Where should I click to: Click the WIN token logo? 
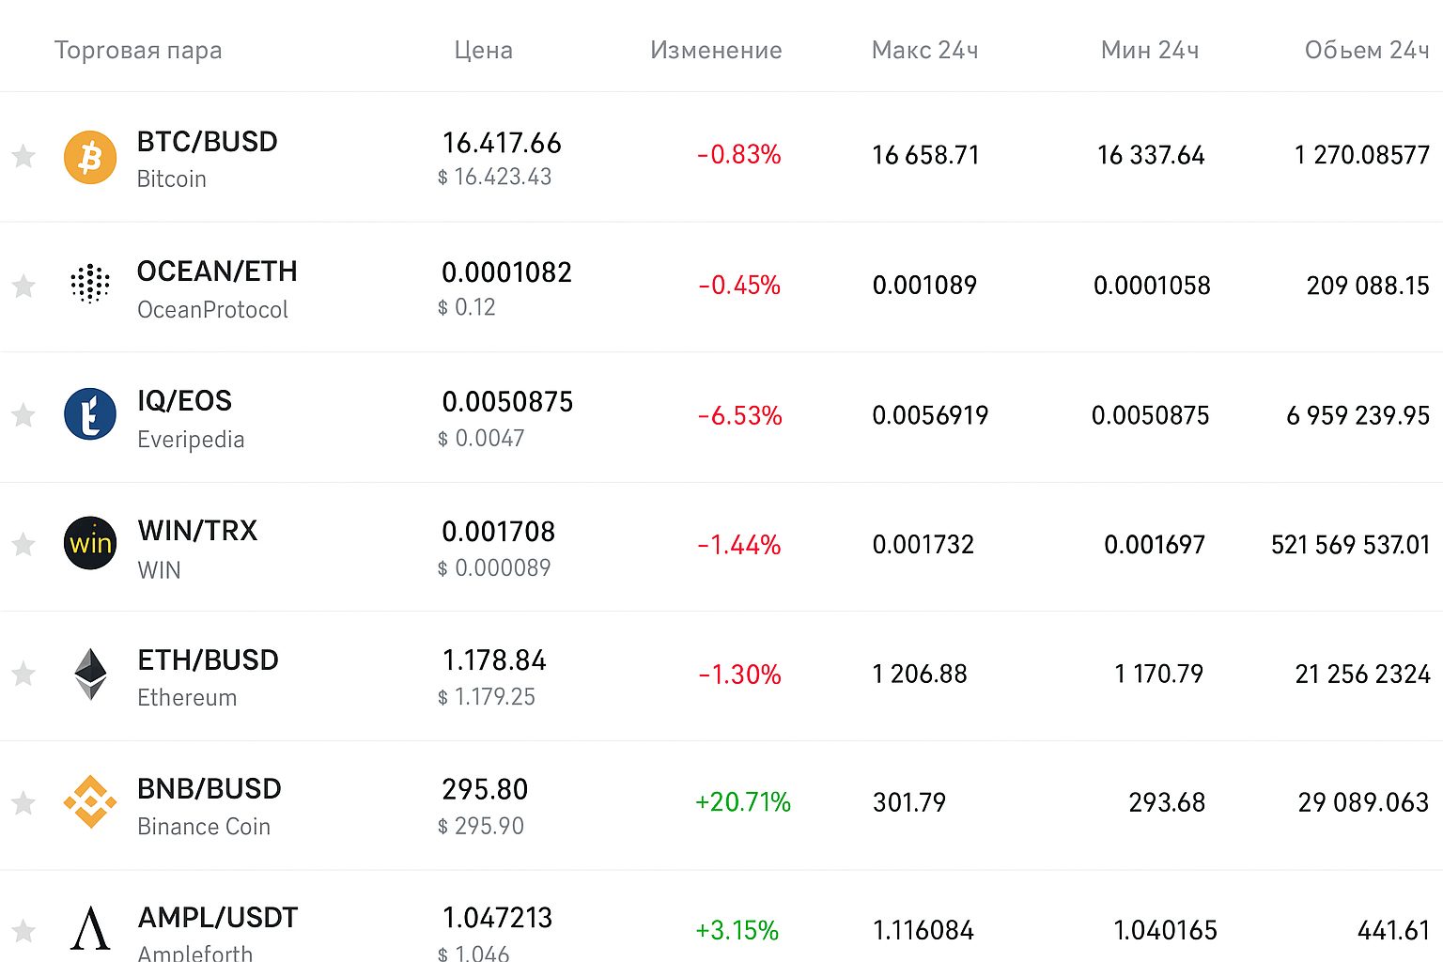90,543
